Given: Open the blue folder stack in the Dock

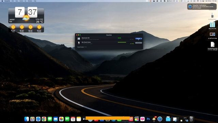Looking at the screenshot, I should pos(168,119).
